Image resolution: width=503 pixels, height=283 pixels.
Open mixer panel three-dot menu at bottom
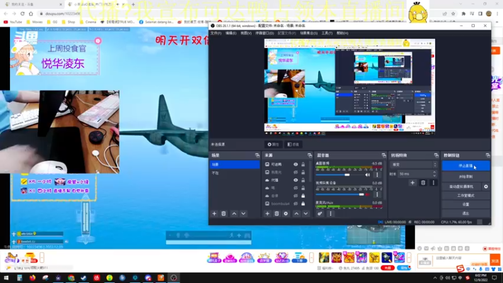point(331,214)
